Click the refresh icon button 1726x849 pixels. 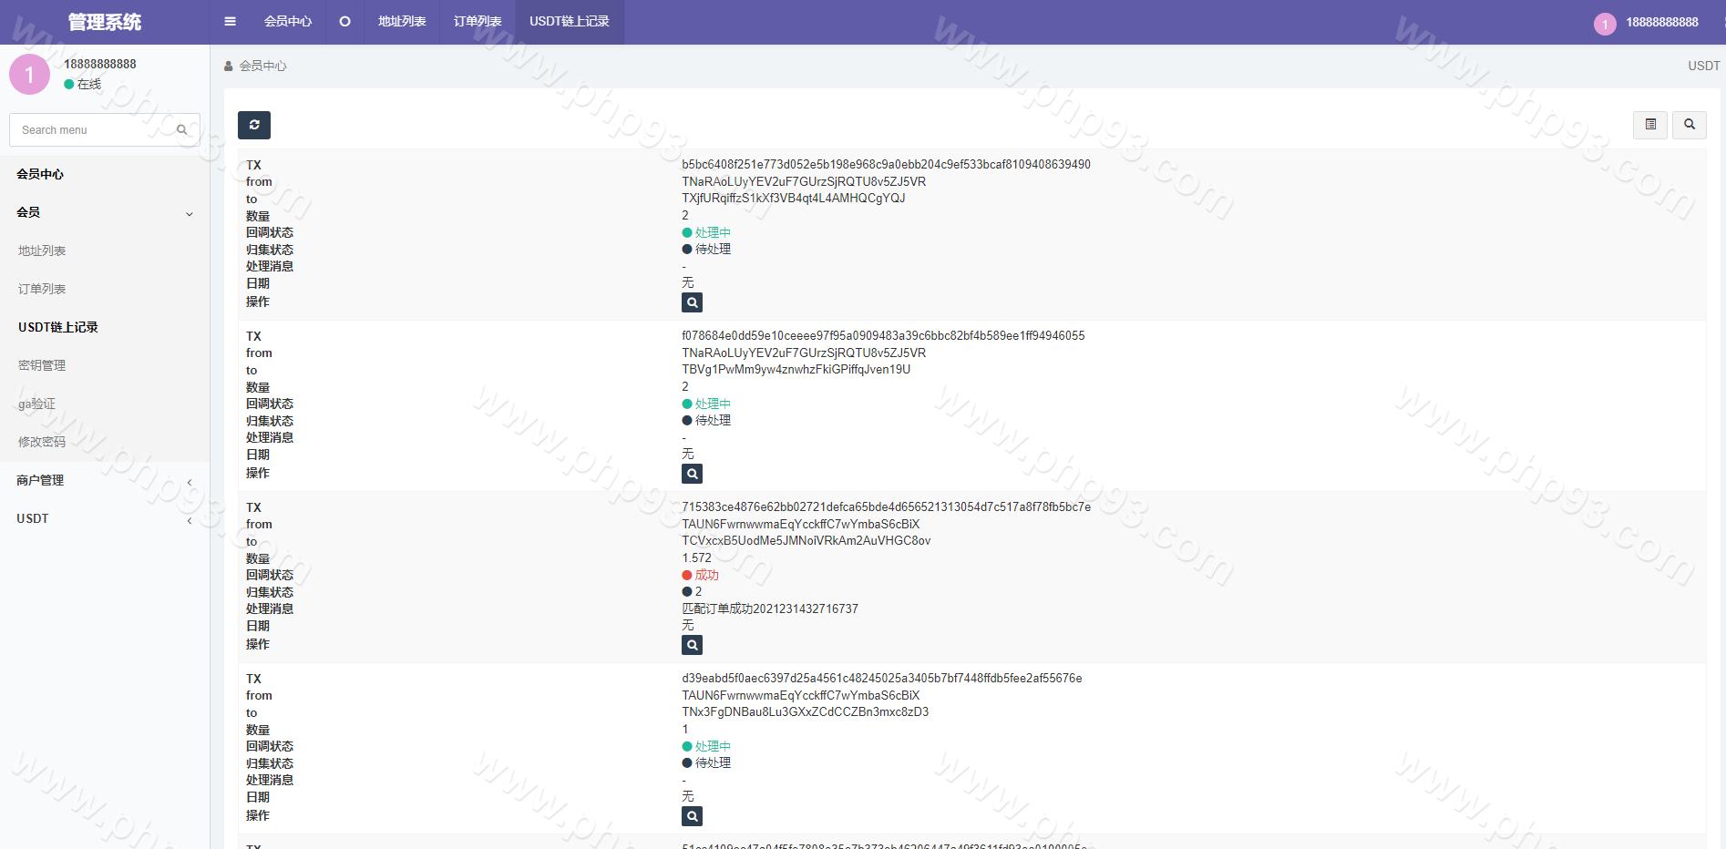pyautogui.click(x=254, y=125)
